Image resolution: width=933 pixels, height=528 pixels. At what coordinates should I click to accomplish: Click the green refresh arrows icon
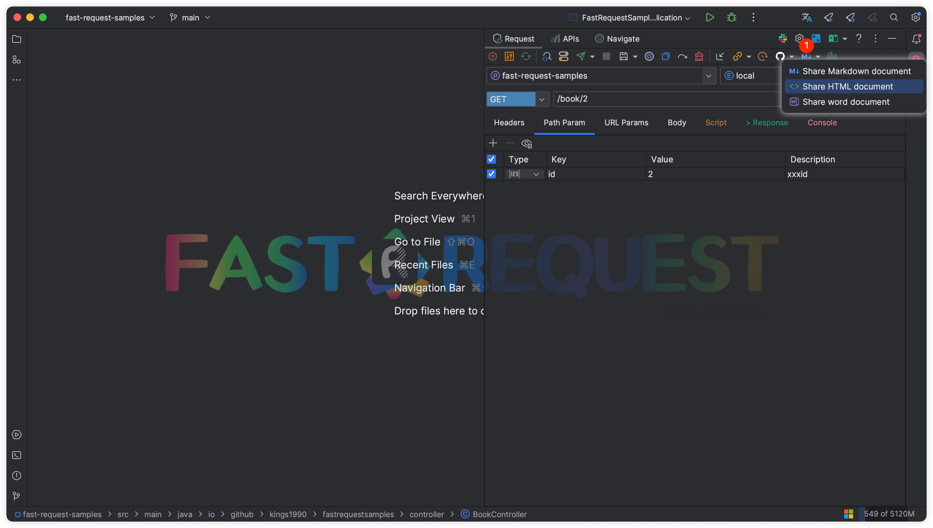point(526,56)
